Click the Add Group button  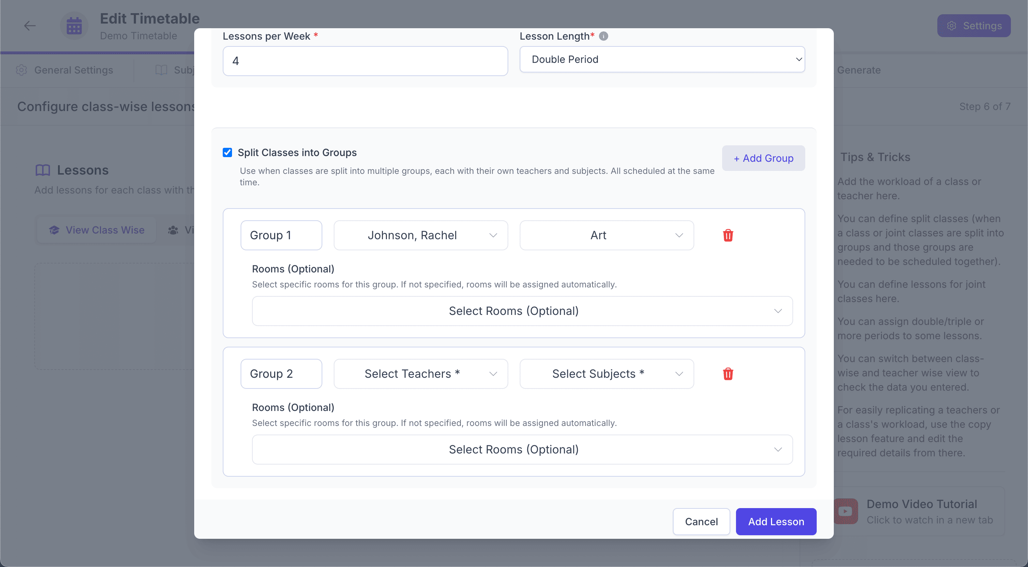click(x=763, y=159)
